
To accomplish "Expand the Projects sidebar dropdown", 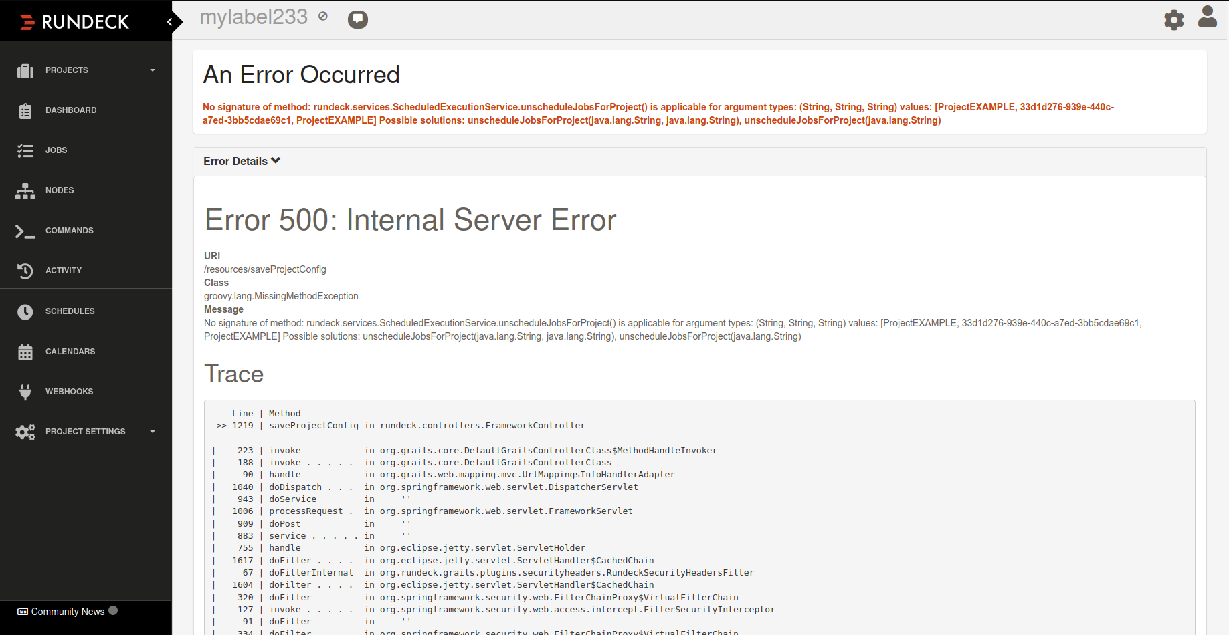I will click(153, 70).
